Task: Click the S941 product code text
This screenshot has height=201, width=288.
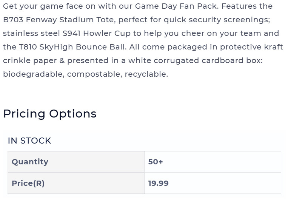Action: point(71,33)
